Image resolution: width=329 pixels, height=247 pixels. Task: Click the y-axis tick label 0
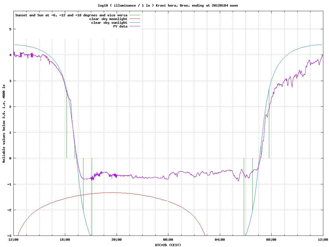click(10, 158)
